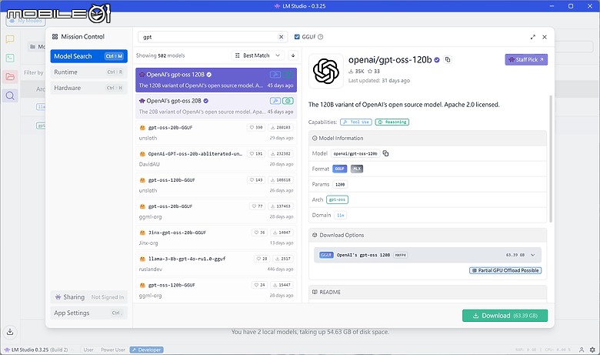Copy the Model identifier openai/gpt-oss-120b
This screenshot has height=355, width=600.
click(385, 153)
